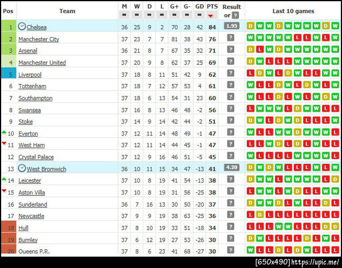Sort table using arrow under GD column
The height and width of the screenshot is (268, 342).
point(199,15)
